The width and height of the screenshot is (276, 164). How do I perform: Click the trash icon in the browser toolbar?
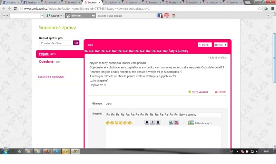click(x=174, y=16)
